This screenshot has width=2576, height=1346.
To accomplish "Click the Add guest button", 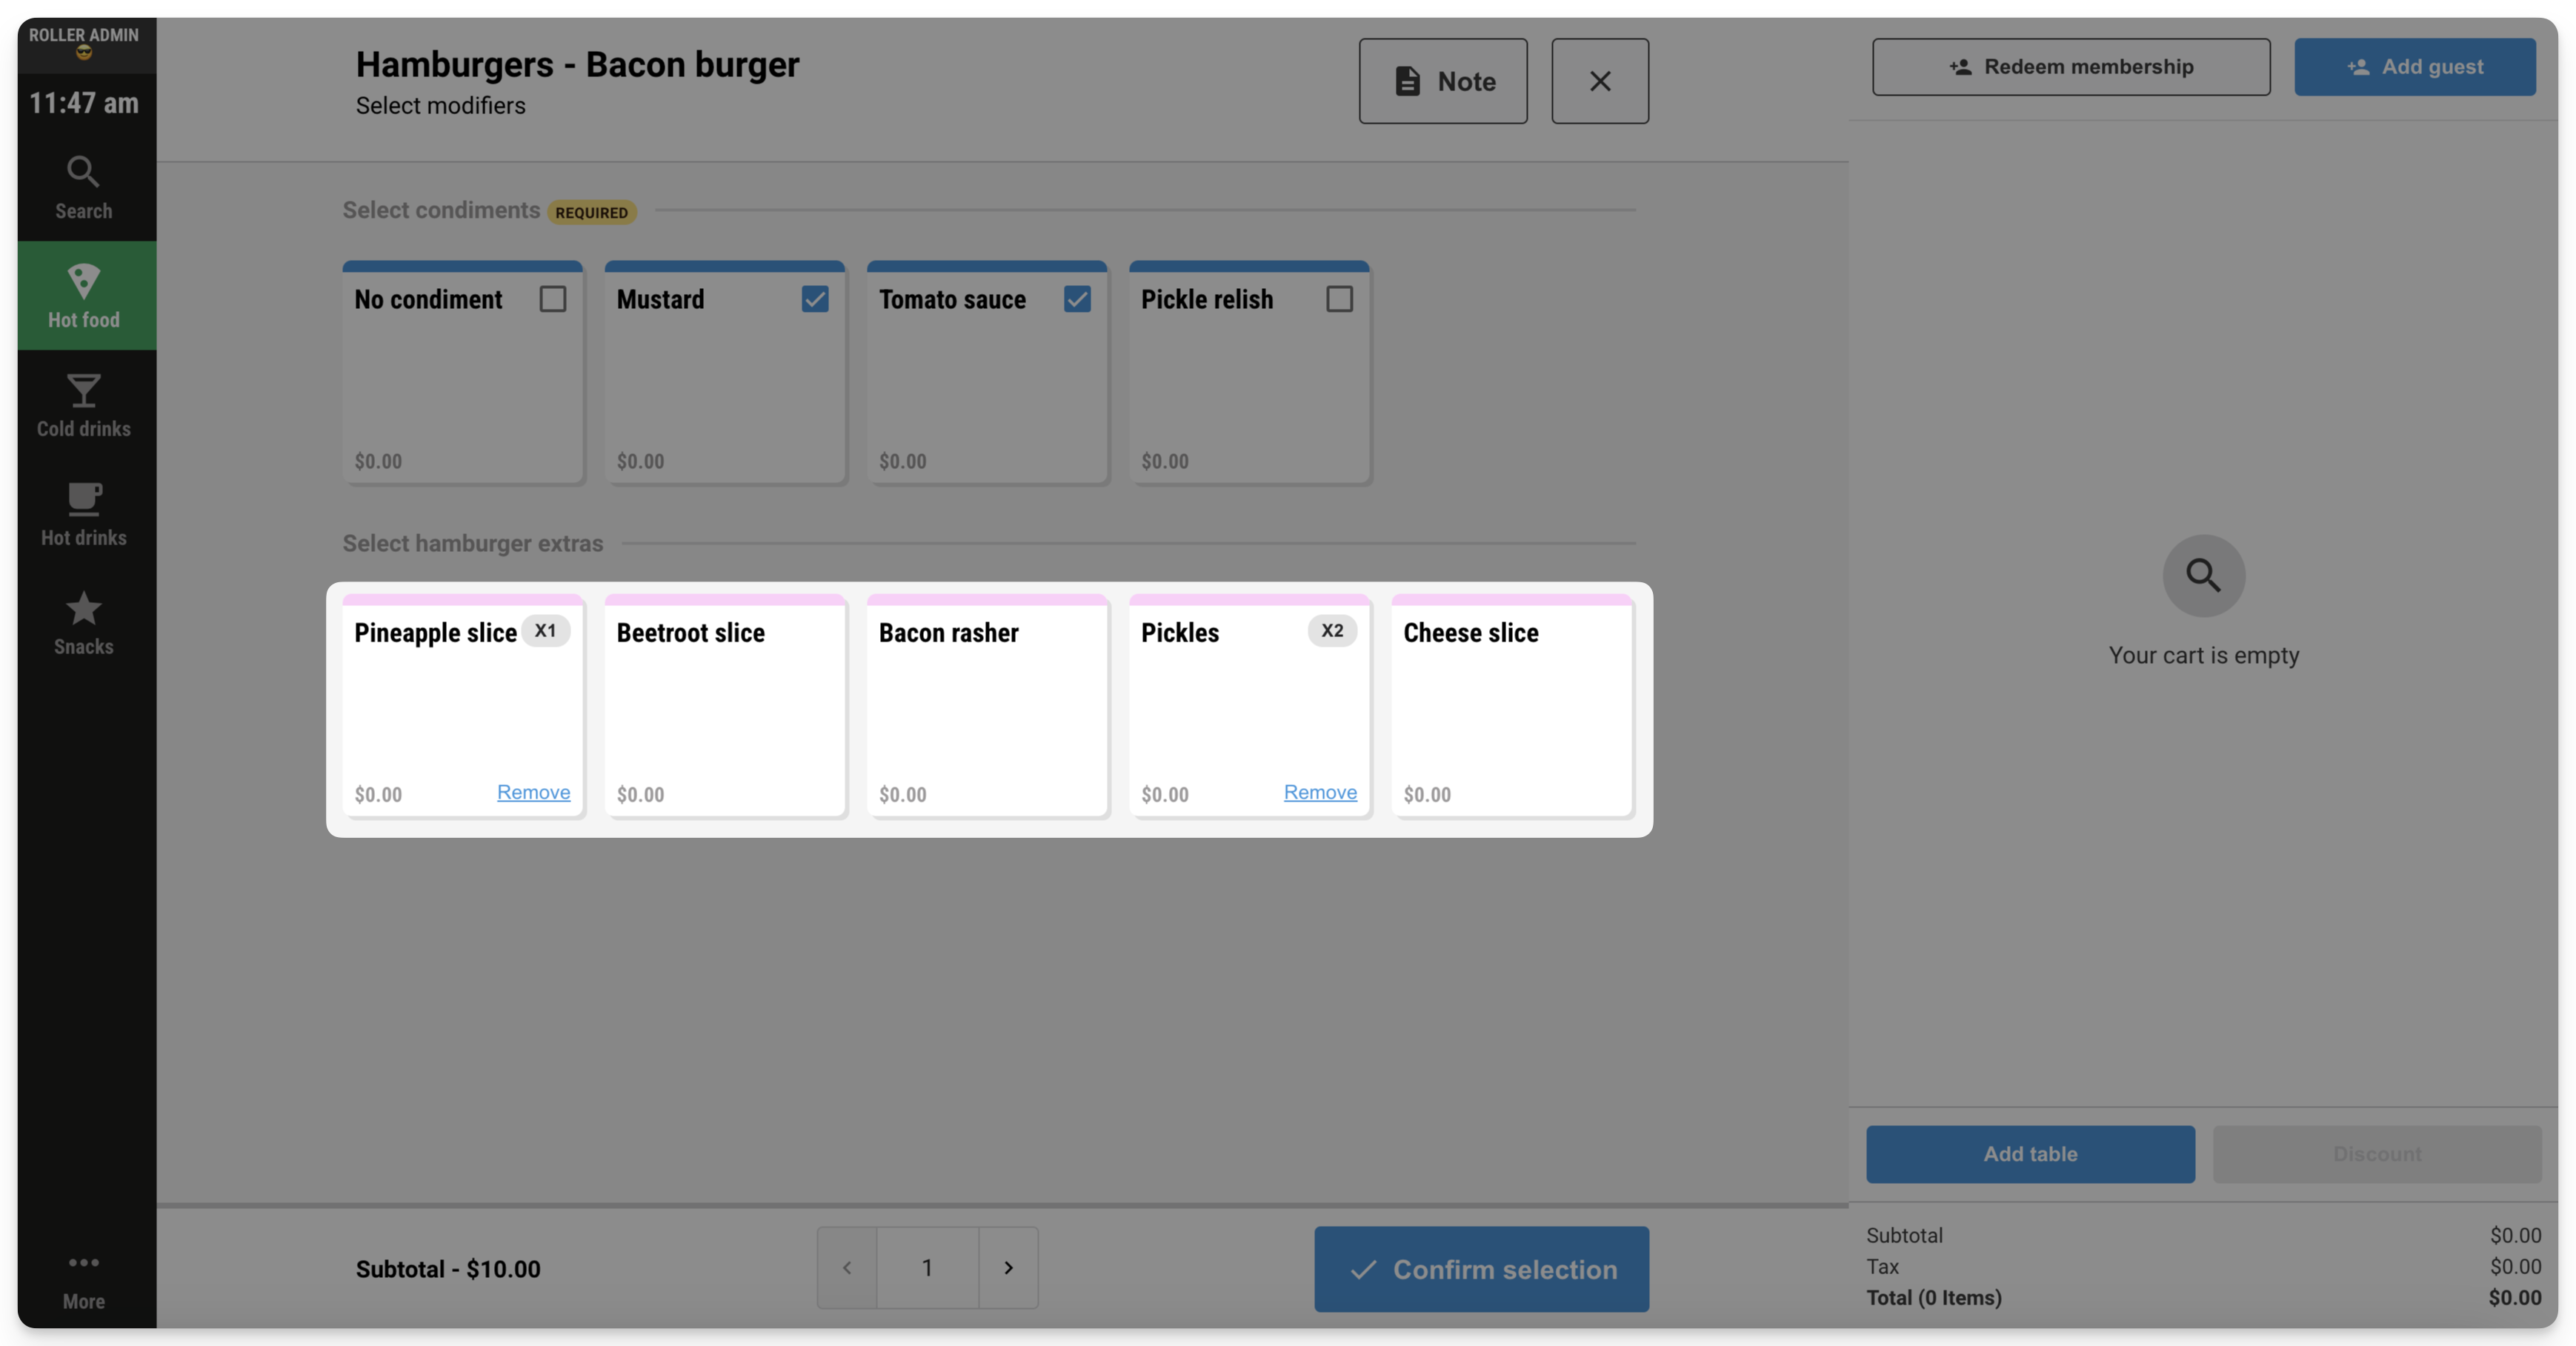I will click(2414, 67).
